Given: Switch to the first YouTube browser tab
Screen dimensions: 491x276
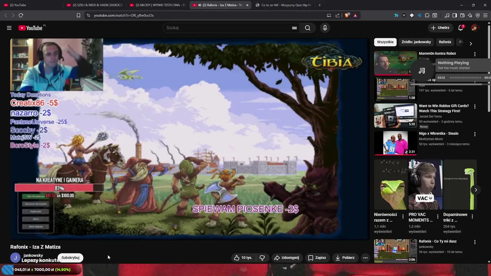Looking at the screenshot, I should click(x=31, y=5).
